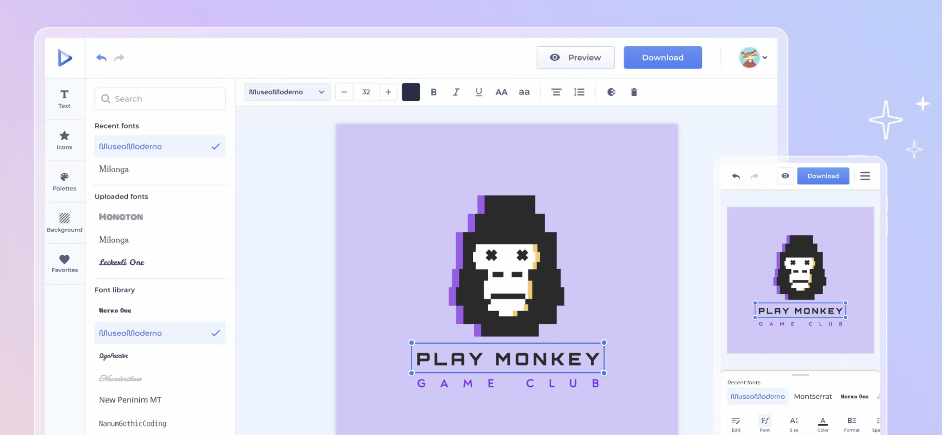Apply lowercase aa text transform

[524, 92]
